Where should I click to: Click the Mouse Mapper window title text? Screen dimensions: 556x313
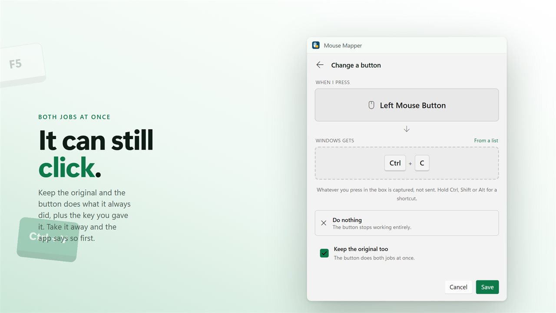coord(343,46)
